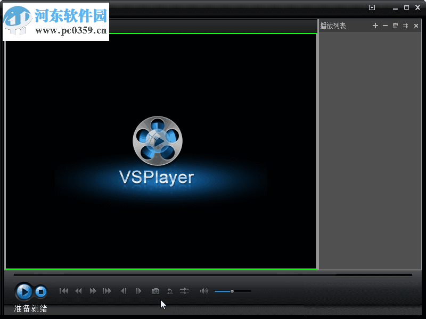Skip to previous file with the toolbar icon

click(64, 291)
